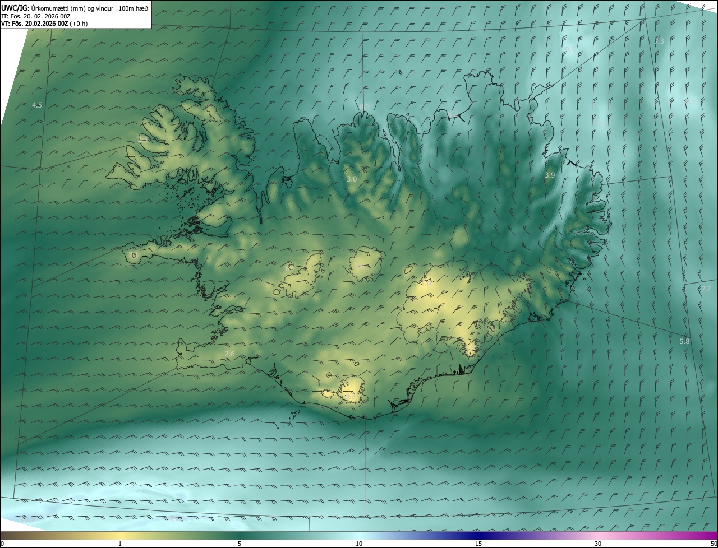This screenshot has width=718, height=548.
Task: Click the 3.0 value in northern Iceland
Action: 352,179
